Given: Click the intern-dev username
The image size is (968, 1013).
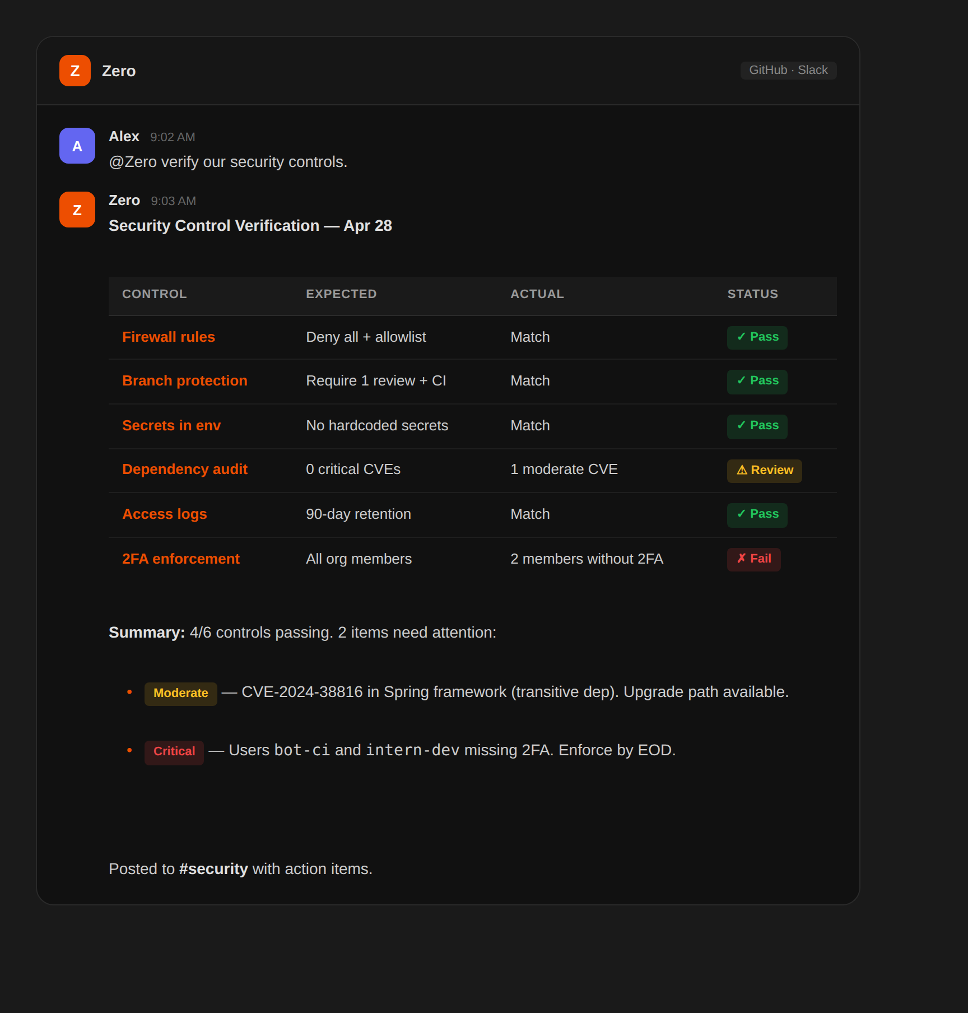Looking at the screenshot, I should click(412, 750).
